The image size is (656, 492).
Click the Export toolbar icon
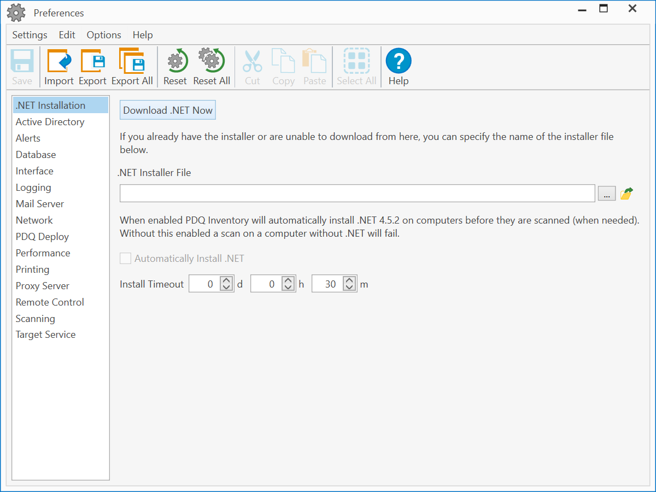pos(92,61)
